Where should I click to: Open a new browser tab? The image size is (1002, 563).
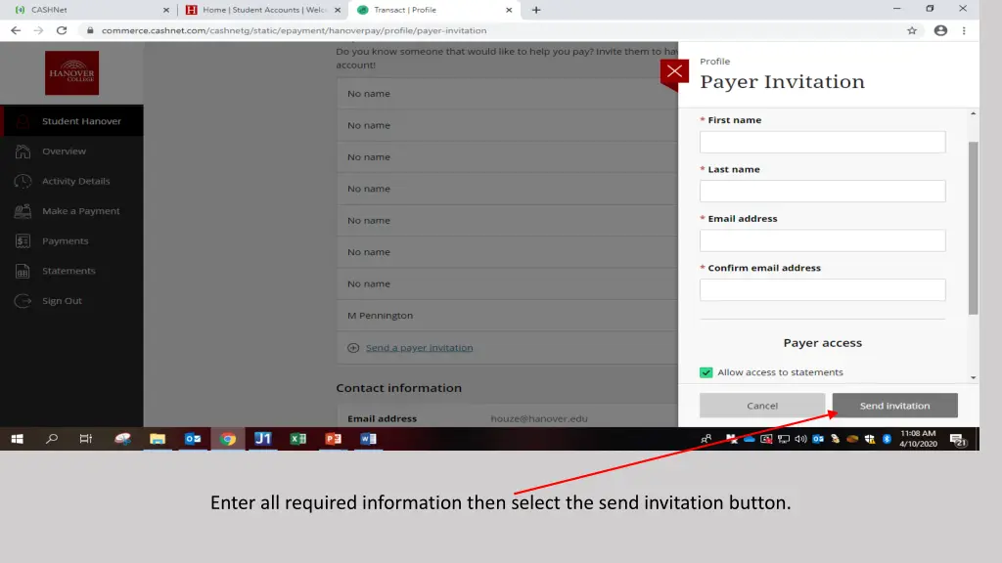click(x=536, y=10)
